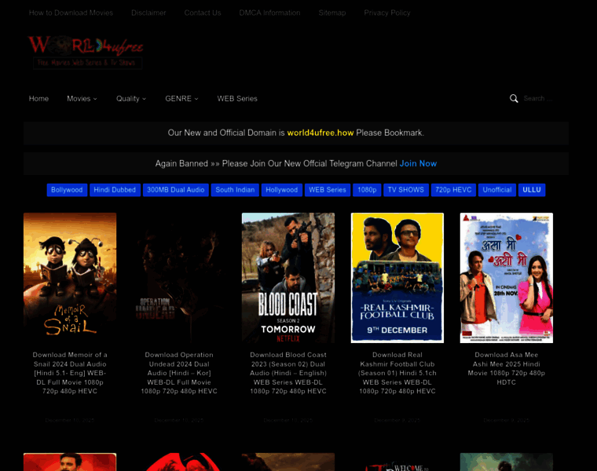The height and width of the screenshot is (471, 597).
Task: Open the WEB Series menu item
Action: pos(237,99)
